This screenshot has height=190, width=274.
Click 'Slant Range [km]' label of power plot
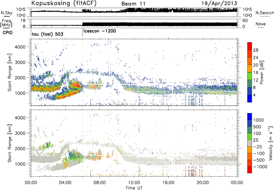tap(10, 72)
